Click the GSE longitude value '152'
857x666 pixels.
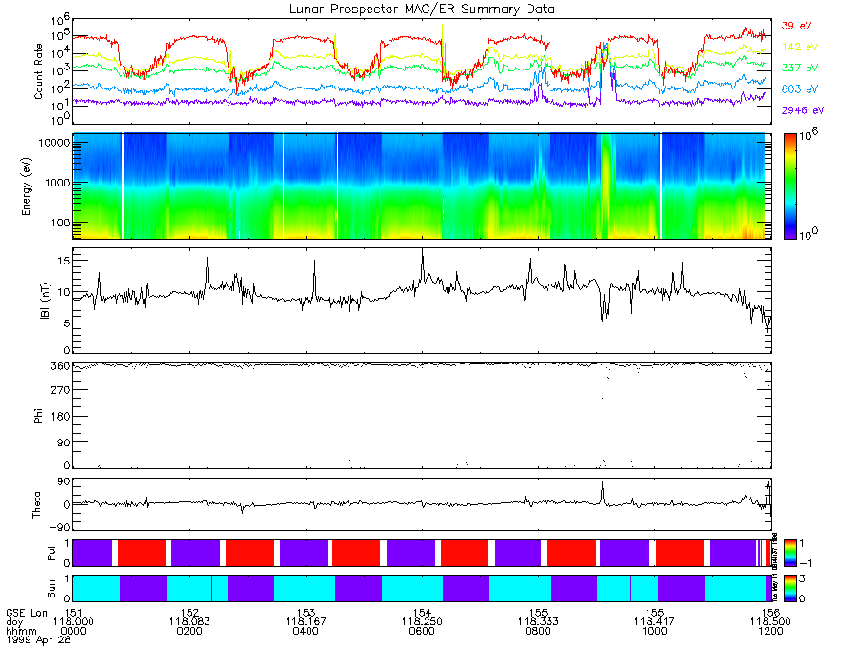click(x=189, y=613)
